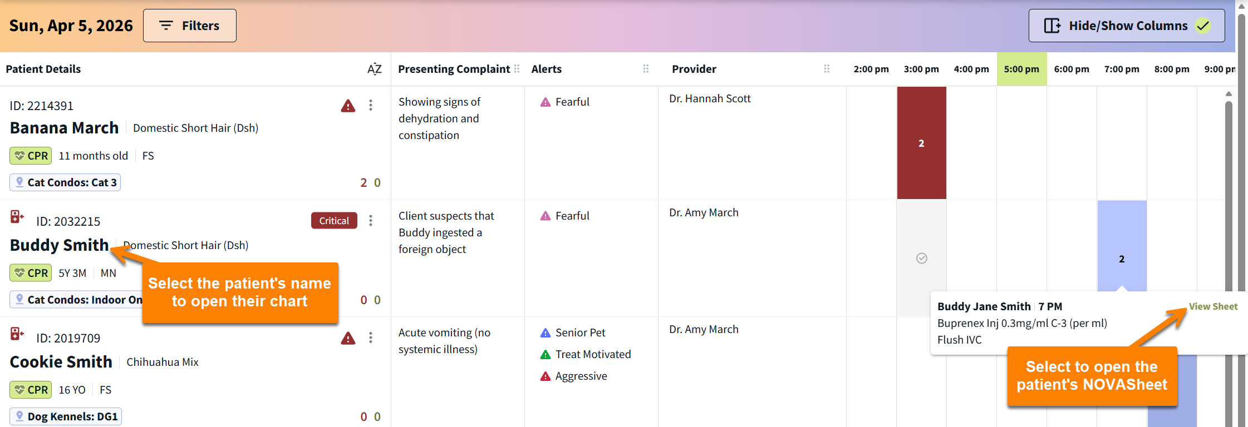Screen dimensions: 1248x427
Task: Select the Filters funnel icon
Action: click(x=166, y=25)
